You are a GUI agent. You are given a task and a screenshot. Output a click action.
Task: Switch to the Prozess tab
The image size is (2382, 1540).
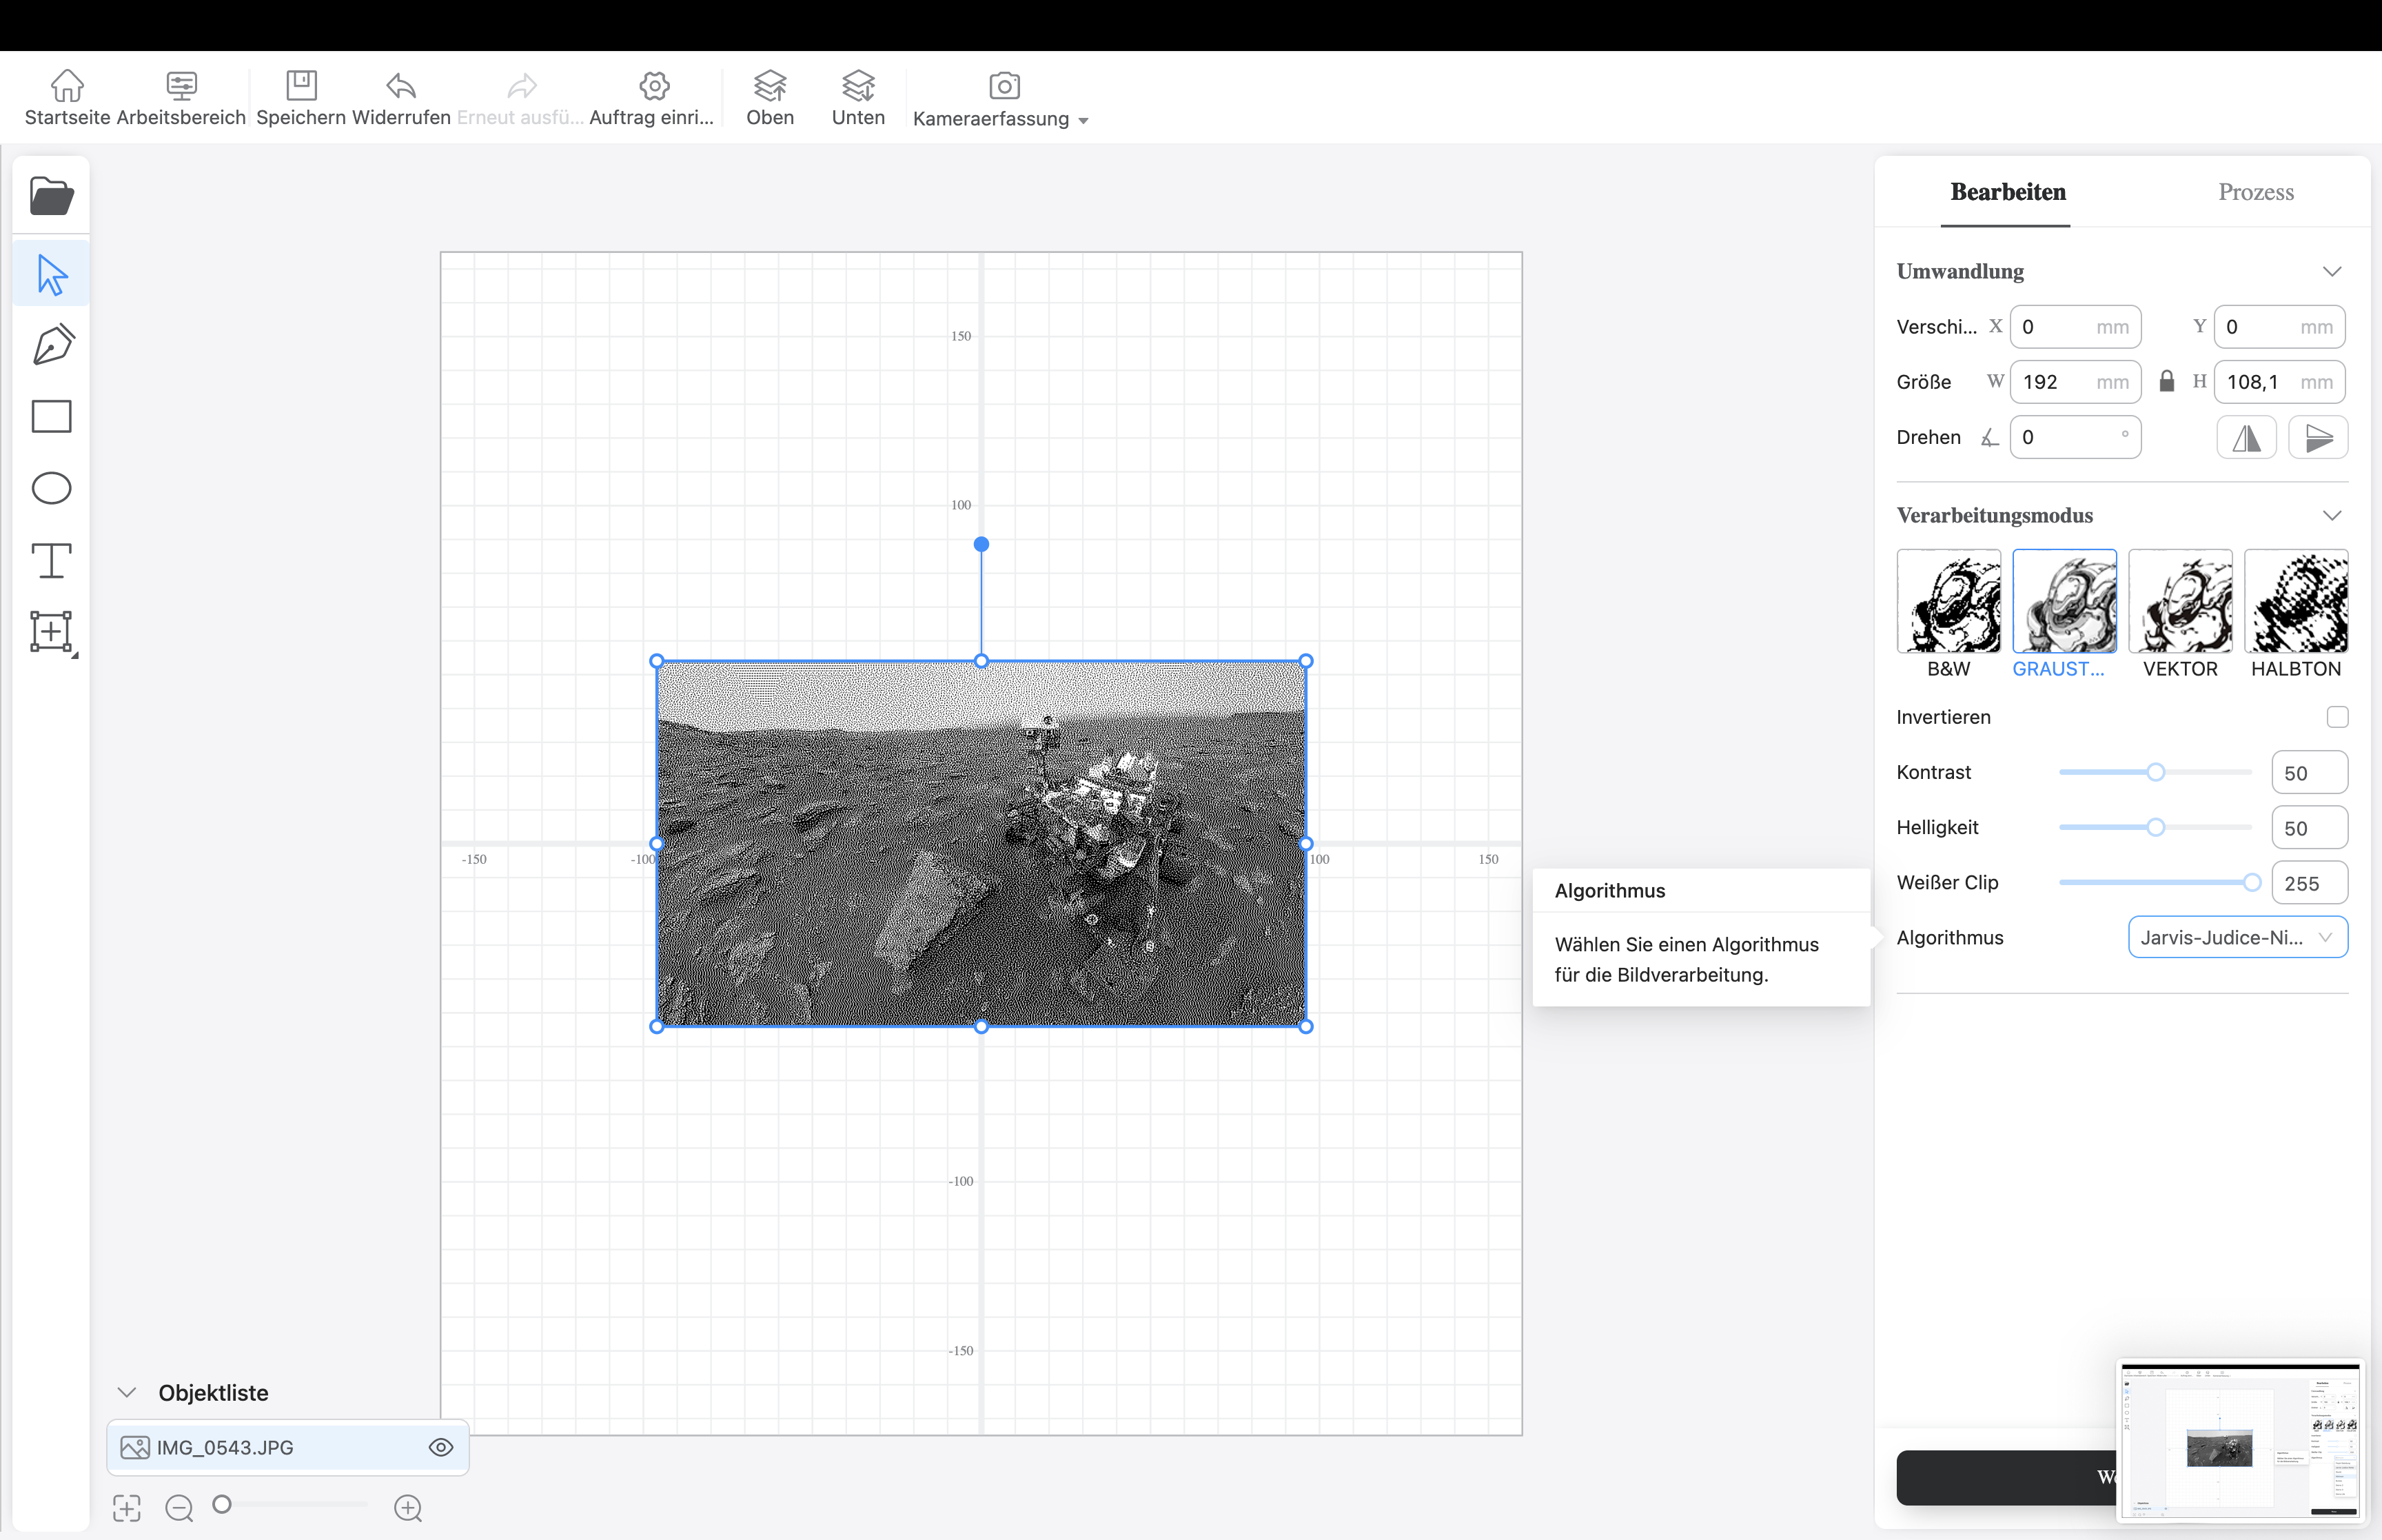2256,192
